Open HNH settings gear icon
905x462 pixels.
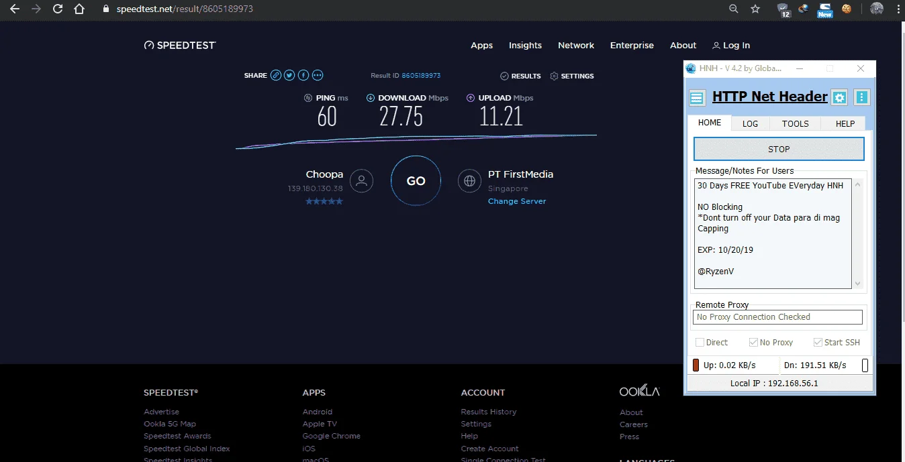coord(839,98)
